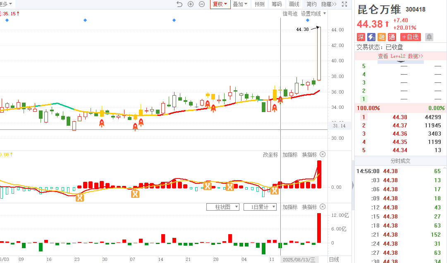
Task: Click 换指标 in the MACD panel
Action: click(310, 155)
